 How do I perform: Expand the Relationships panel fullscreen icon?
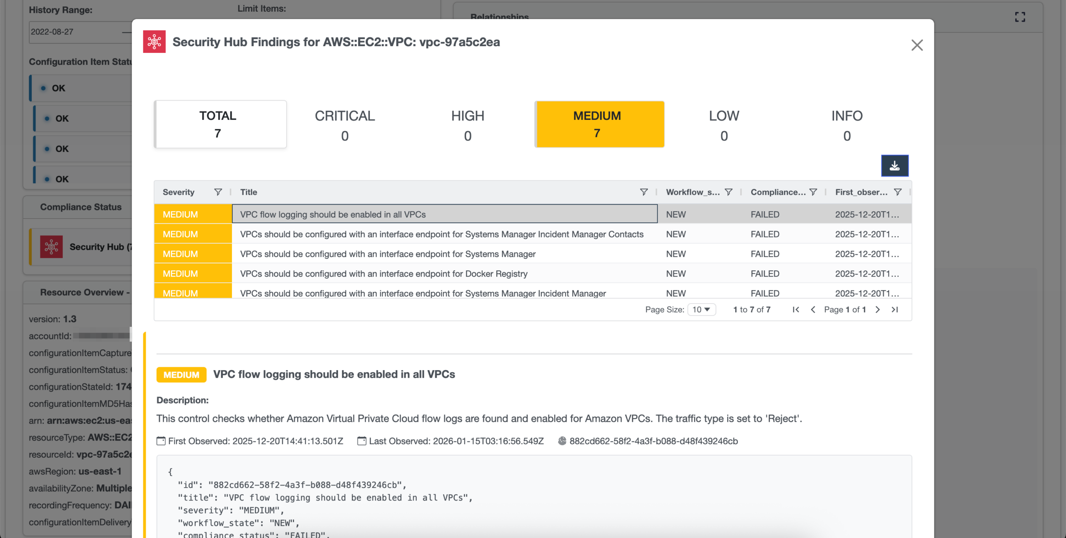click(x=1020, y=17)
